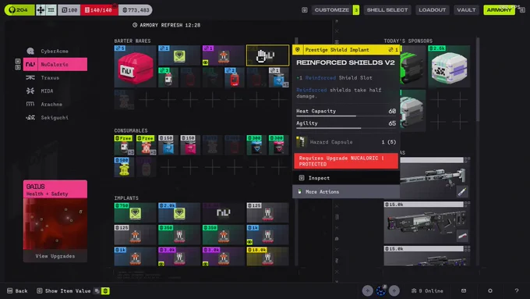Image resolution: width=530 pixels, height=299 pixels.
Task: Select the blue barter item costing 1
Action: [x=278, y=77]
